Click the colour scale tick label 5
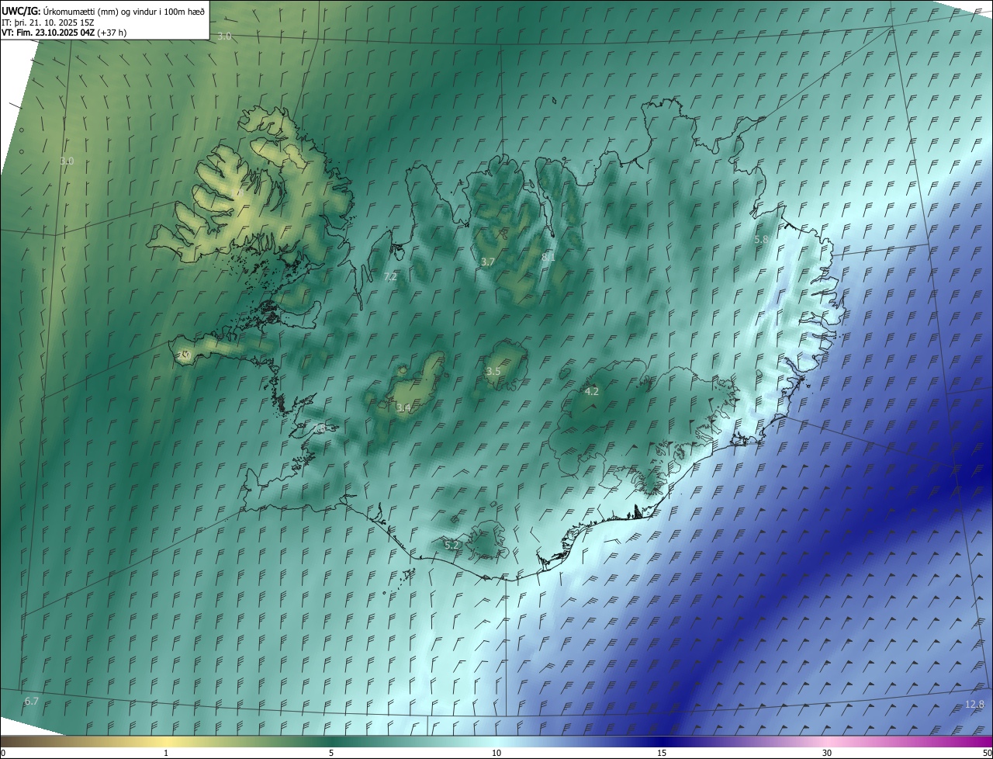The image size is (993, 759). (331, 753)
